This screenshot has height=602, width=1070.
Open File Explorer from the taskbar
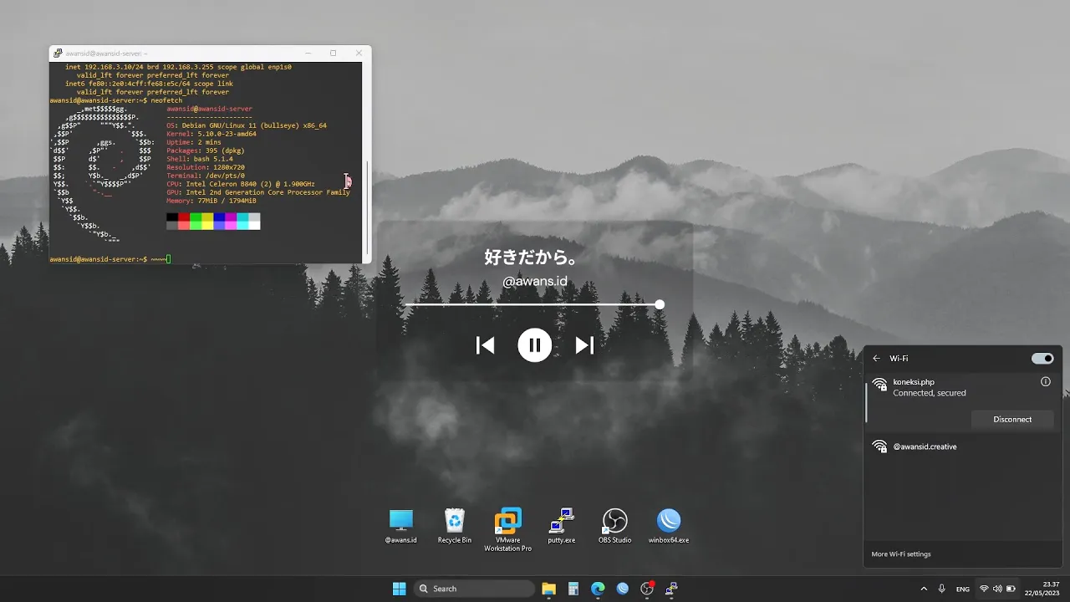(549, 589)
